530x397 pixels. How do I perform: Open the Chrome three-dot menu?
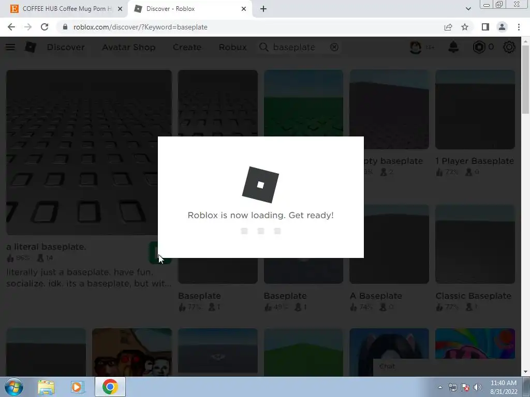click(x=519, y=27)
